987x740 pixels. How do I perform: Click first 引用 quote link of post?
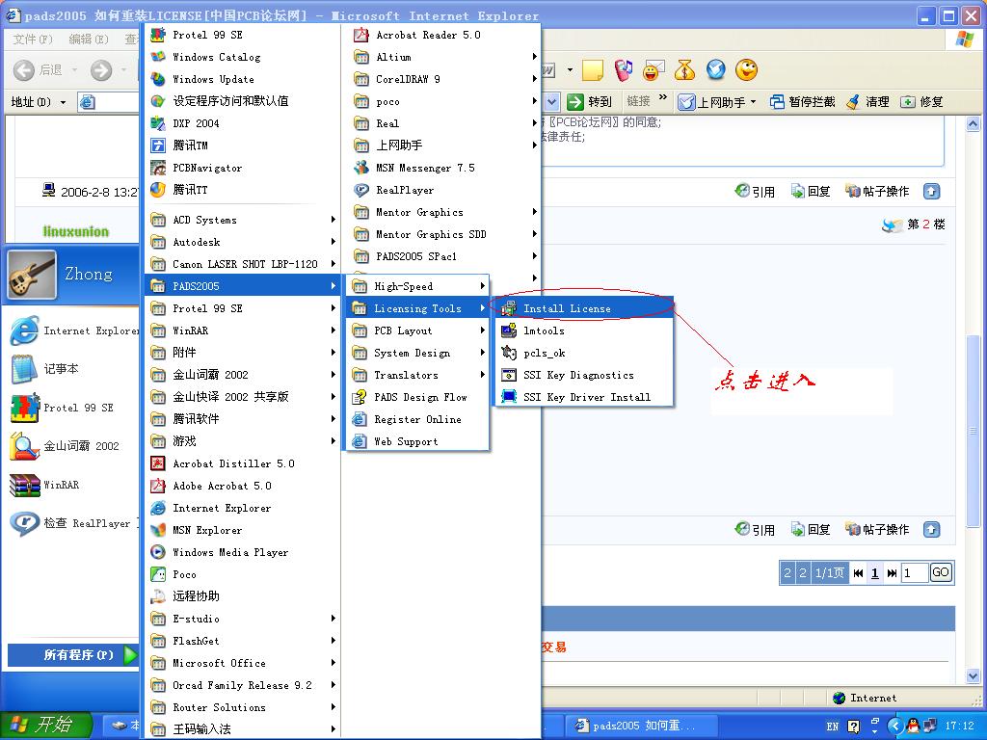(x=756, y=192)
